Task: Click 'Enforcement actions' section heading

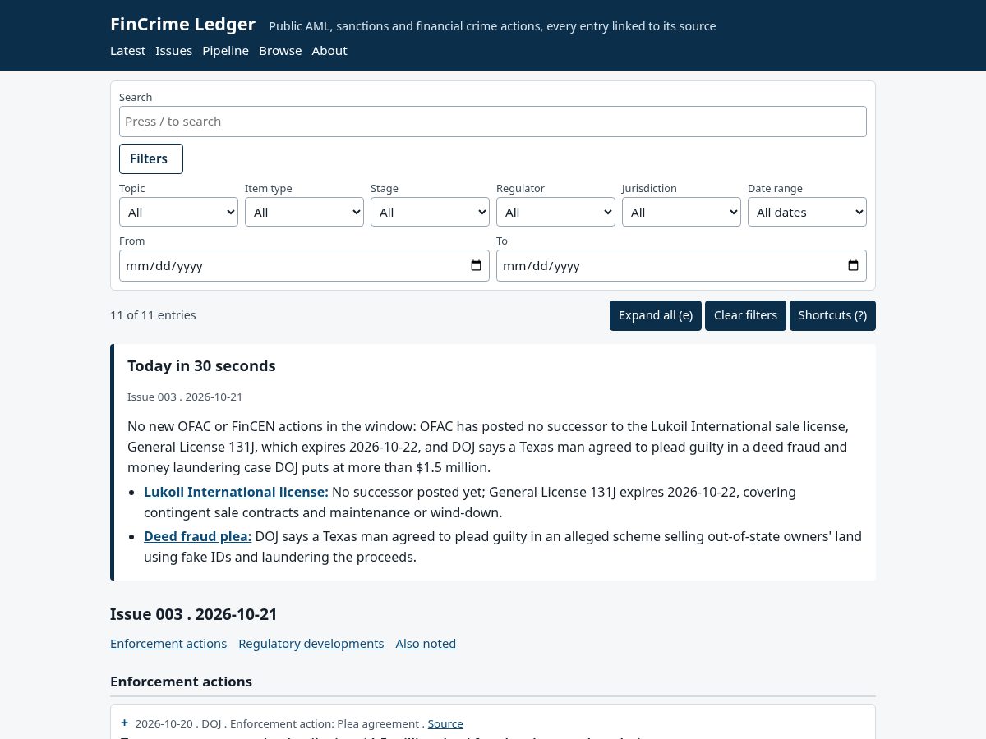Action: pyautogui.click(x=181, y=682)
